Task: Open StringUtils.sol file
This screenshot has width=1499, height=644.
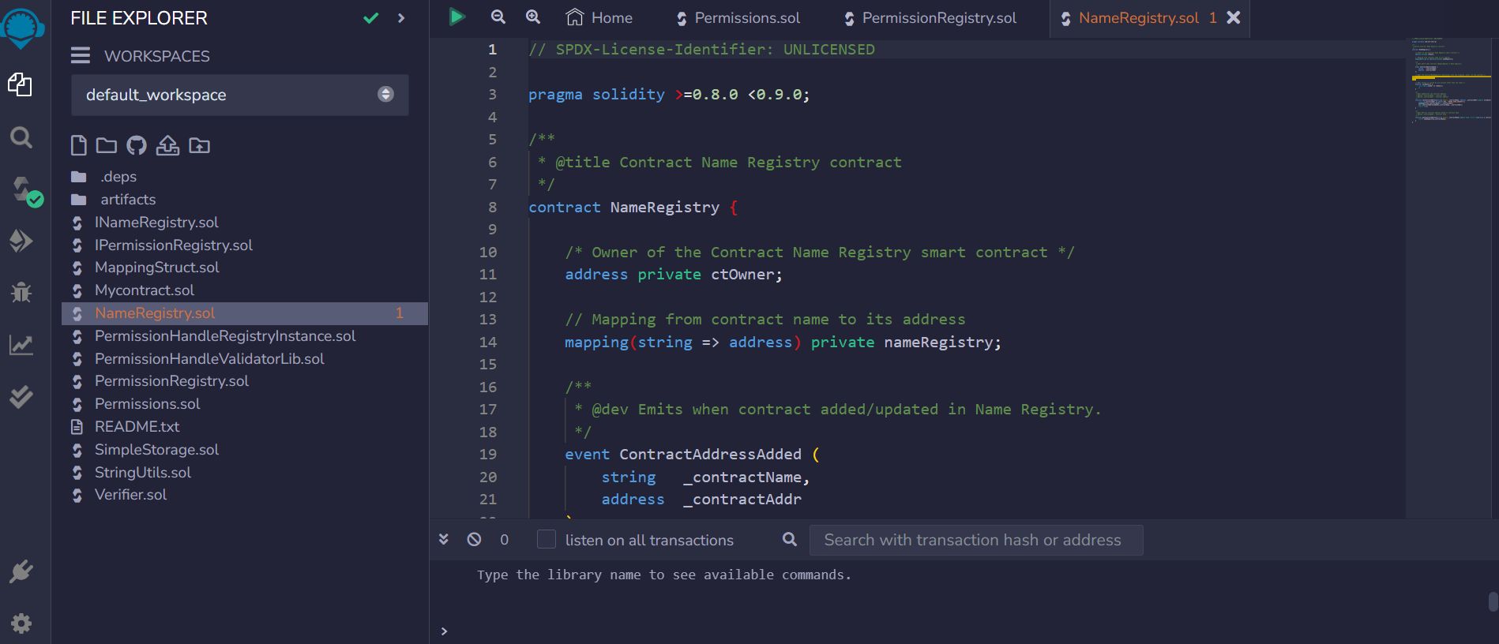Action: tap(142, 473)
